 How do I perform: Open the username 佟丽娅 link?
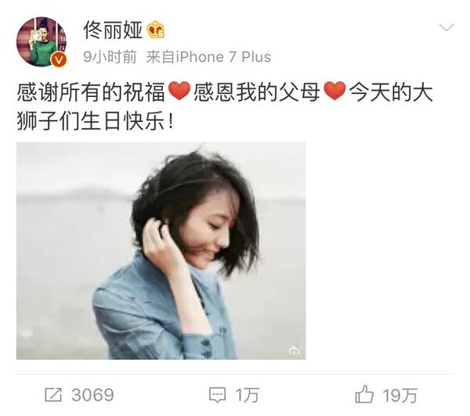112,30
